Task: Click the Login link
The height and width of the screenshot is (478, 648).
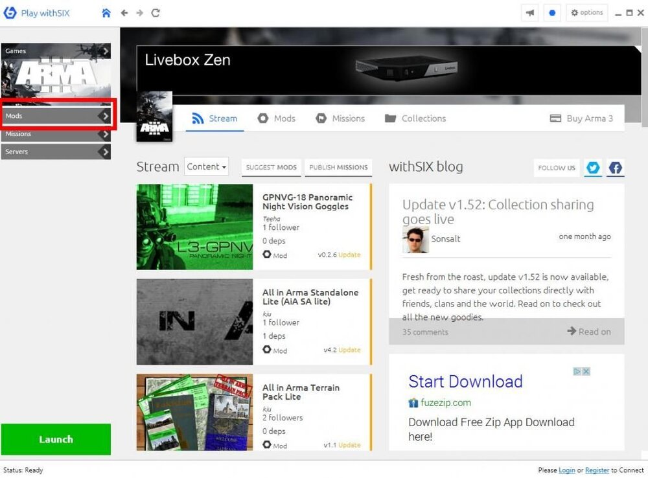Action: point(566,470)
